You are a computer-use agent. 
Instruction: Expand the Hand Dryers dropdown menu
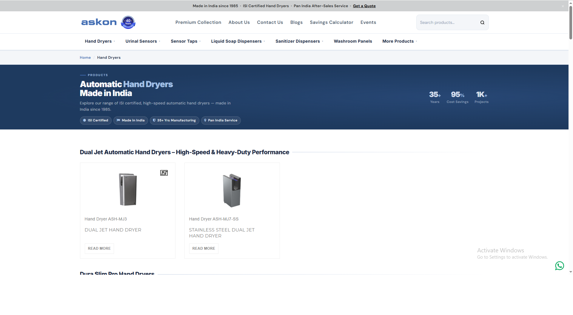(x=100, y=41)
